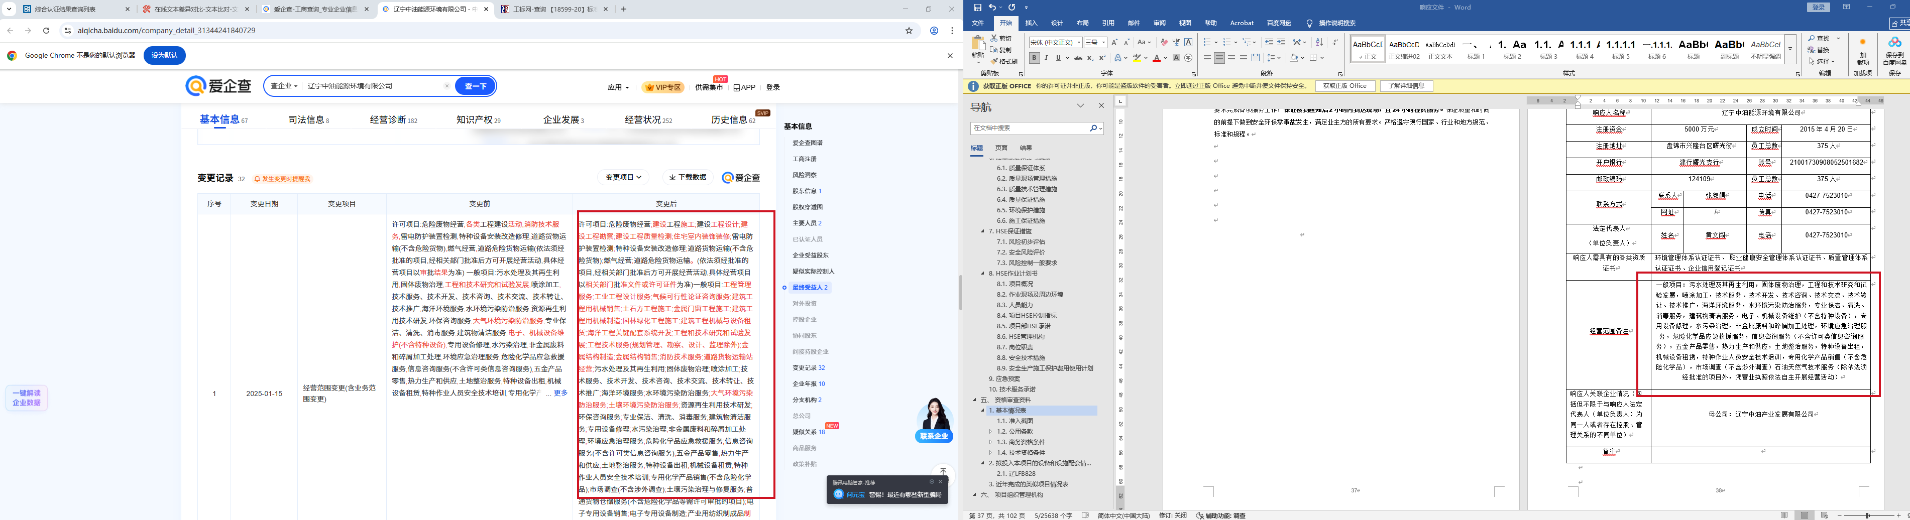This screenshot has height=520, width=1910.
Task: Clear the company search box text
Action: click(x=446, y=86)
